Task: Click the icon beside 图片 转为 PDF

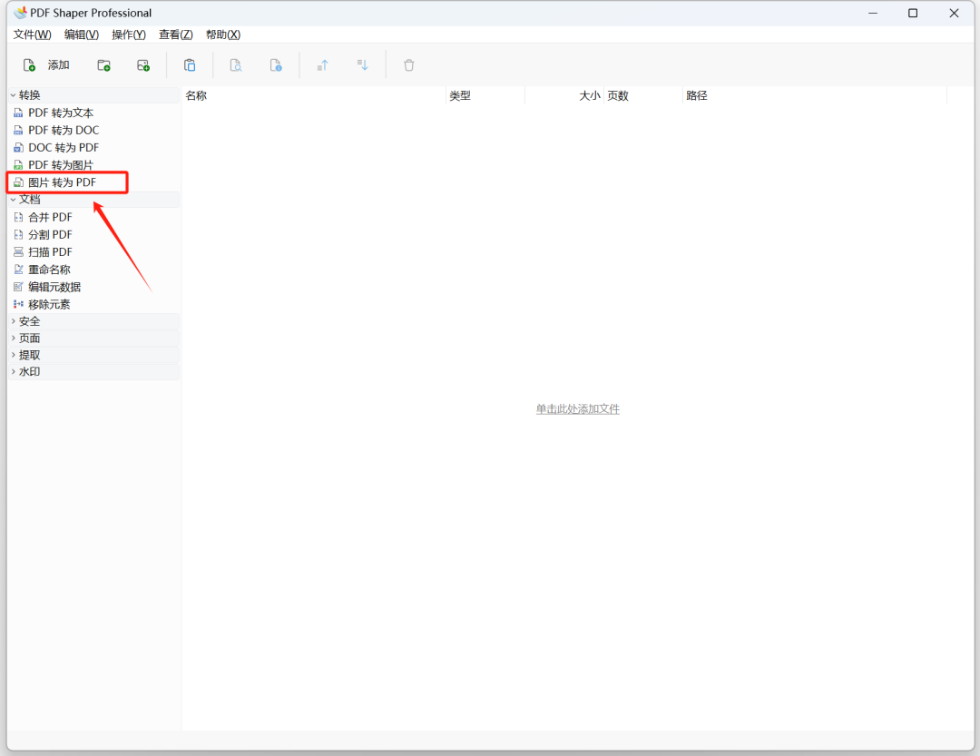Action: point(18,182)
